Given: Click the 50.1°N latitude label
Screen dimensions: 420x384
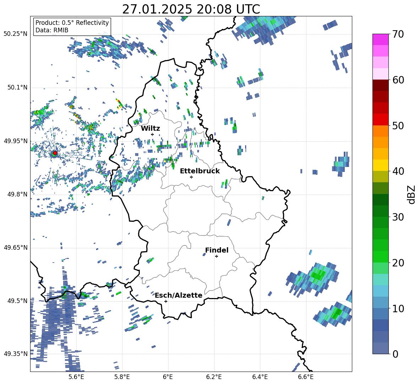Looking at the screenshot, I should (x=17, y=87).
